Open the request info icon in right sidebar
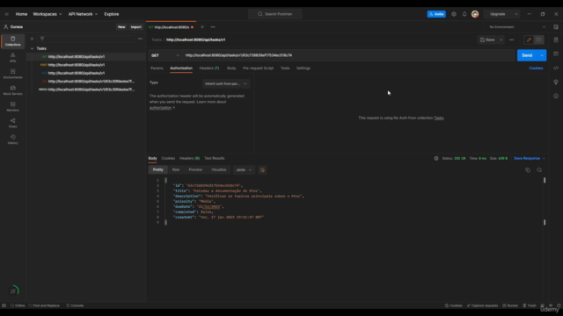 [x=556, y=96]
